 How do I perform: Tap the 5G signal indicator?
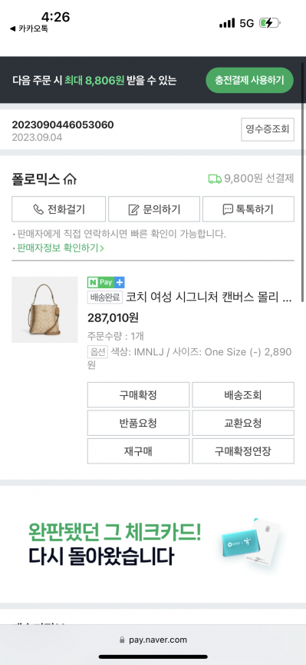click(247, 23)
